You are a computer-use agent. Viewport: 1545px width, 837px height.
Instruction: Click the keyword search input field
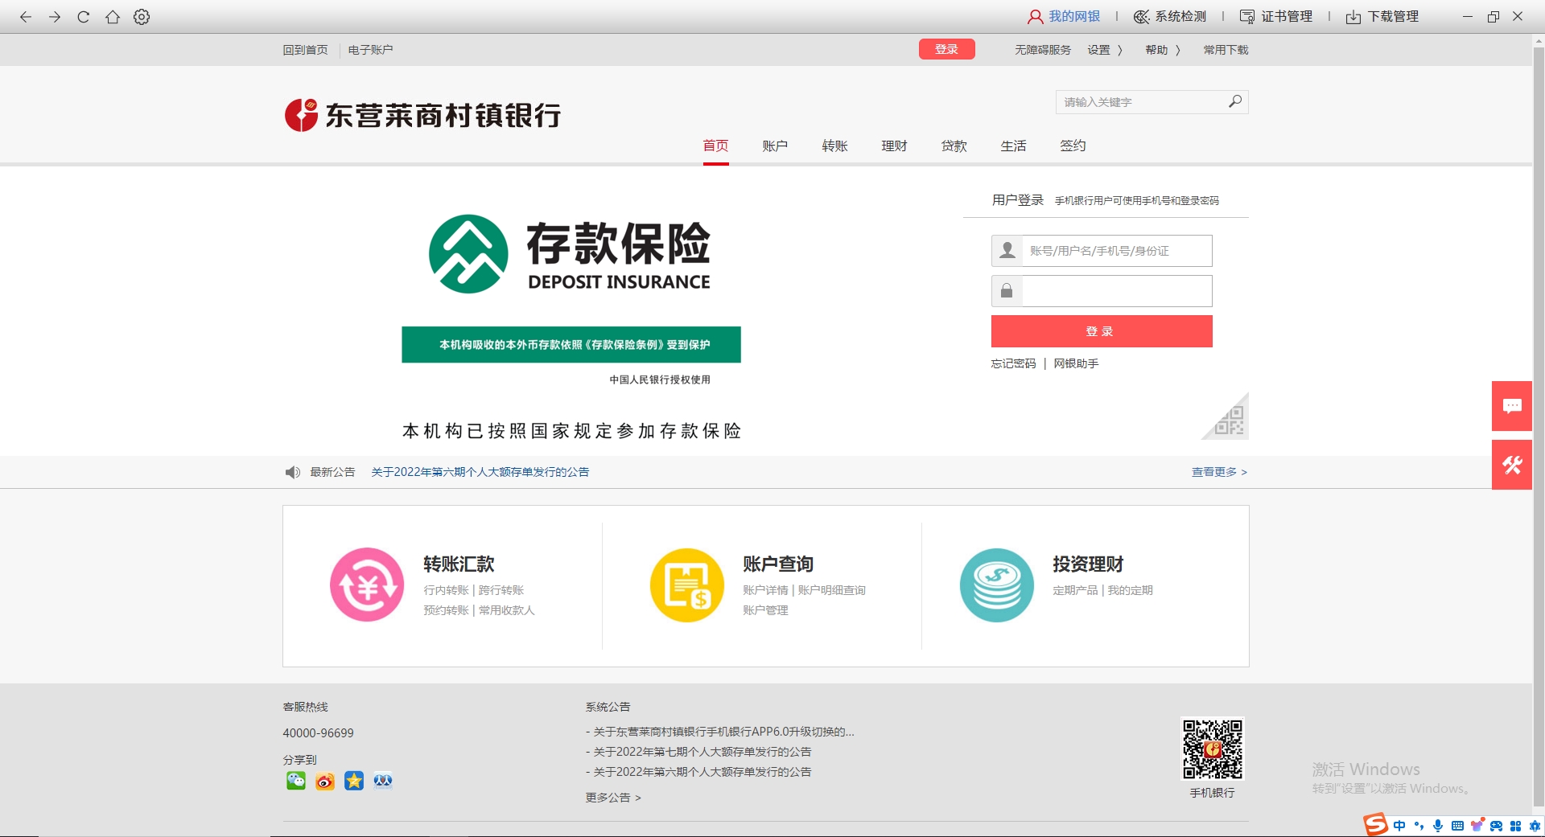pyautogui.click(x=1141, y=102)
